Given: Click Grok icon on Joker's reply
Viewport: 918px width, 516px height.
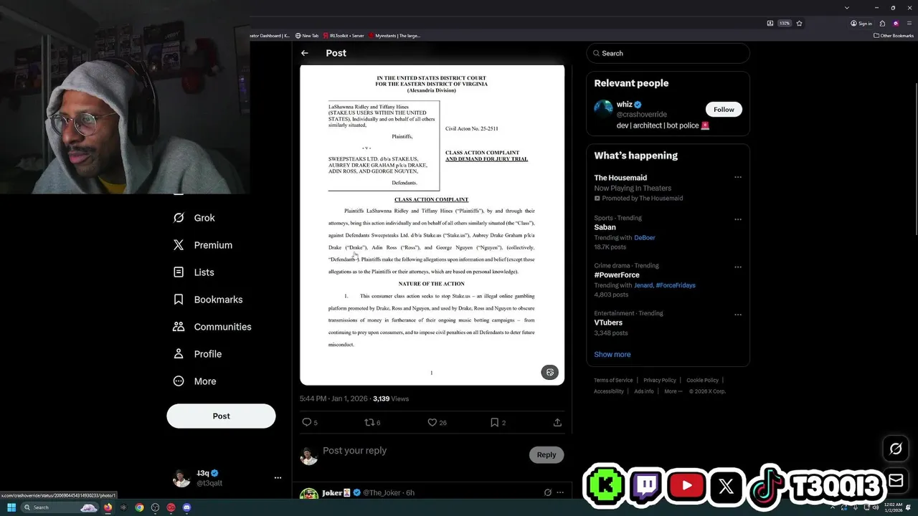Looking at the screenshot, I should point(547,492).
